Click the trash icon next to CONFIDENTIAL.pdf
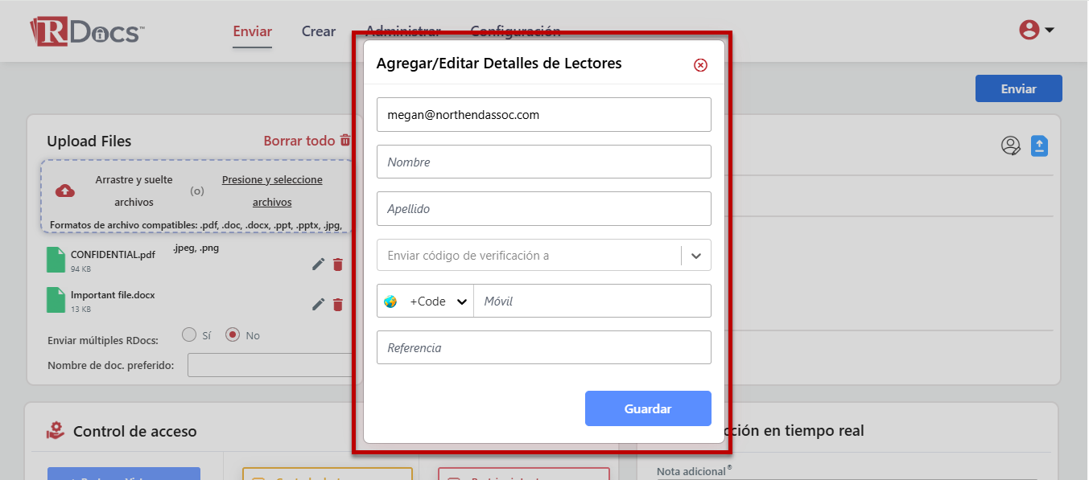The width and height of the screenshot is (1089, 480). pos(338,265)
